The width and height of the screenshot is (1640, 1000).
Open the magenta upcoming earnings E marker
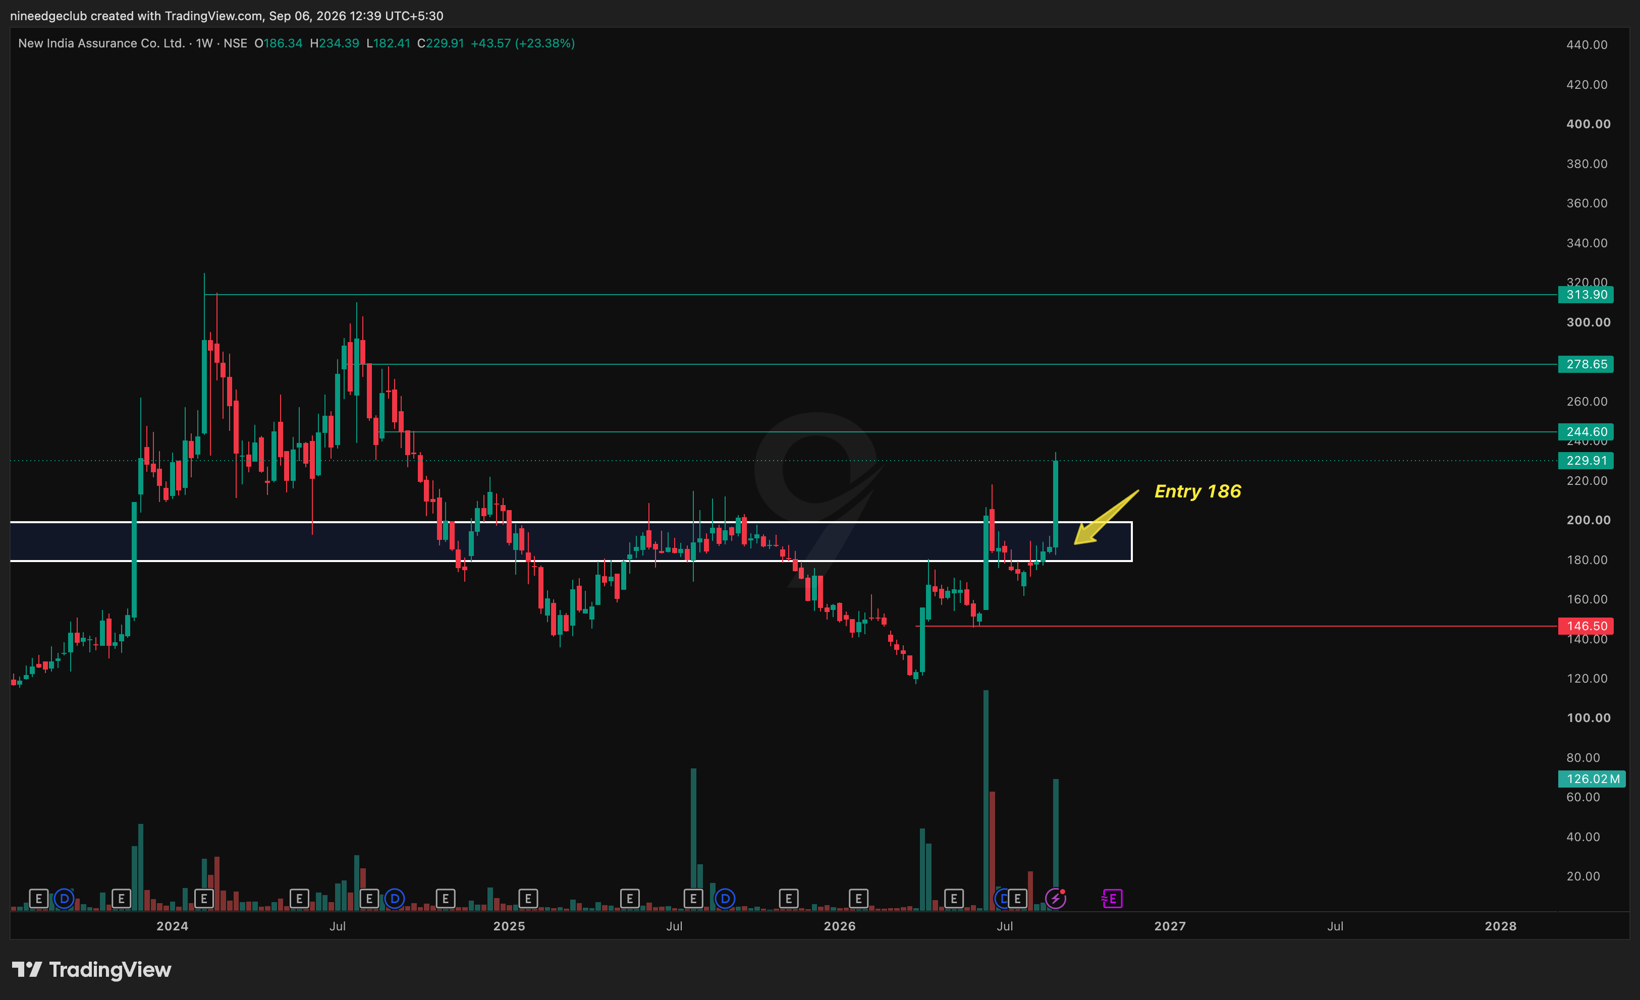pyautogui.click(x=1112, y=899)
